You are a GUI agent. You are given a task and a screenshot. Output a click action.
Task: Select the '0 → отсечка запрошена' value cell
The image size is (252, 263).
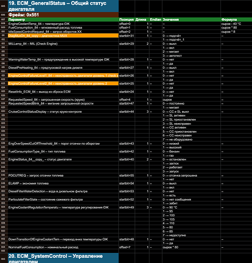pyautogui.click(x=191, y=175)
